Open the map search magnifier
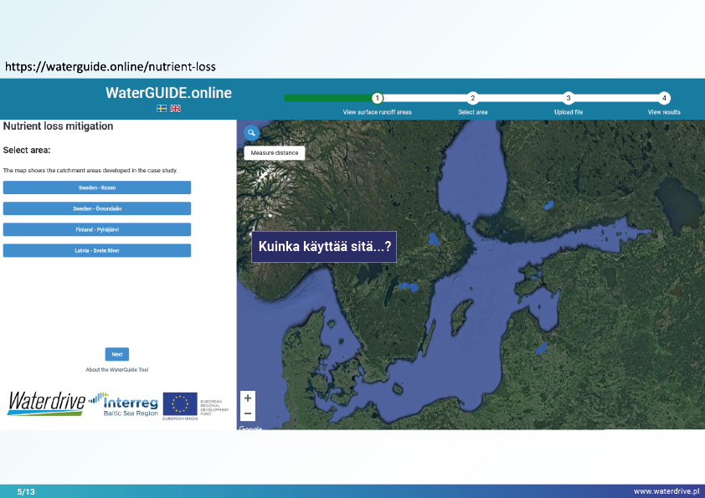705x498 pixels. tap(251, 132)
